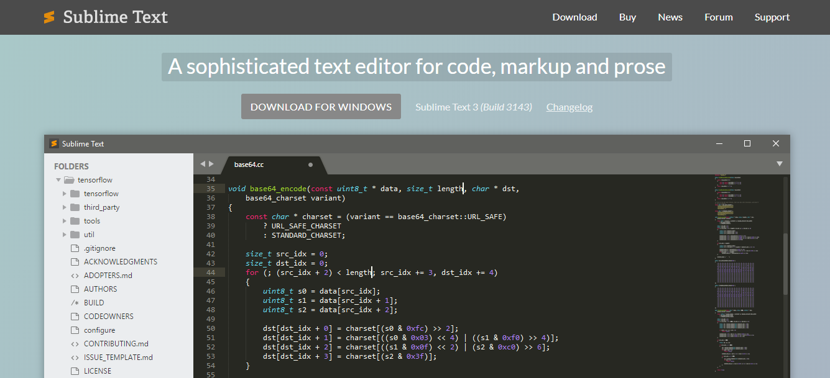This screenshot has width=830, height=378.
Task: Expand the util folder arrow
Action: [65, 235]
